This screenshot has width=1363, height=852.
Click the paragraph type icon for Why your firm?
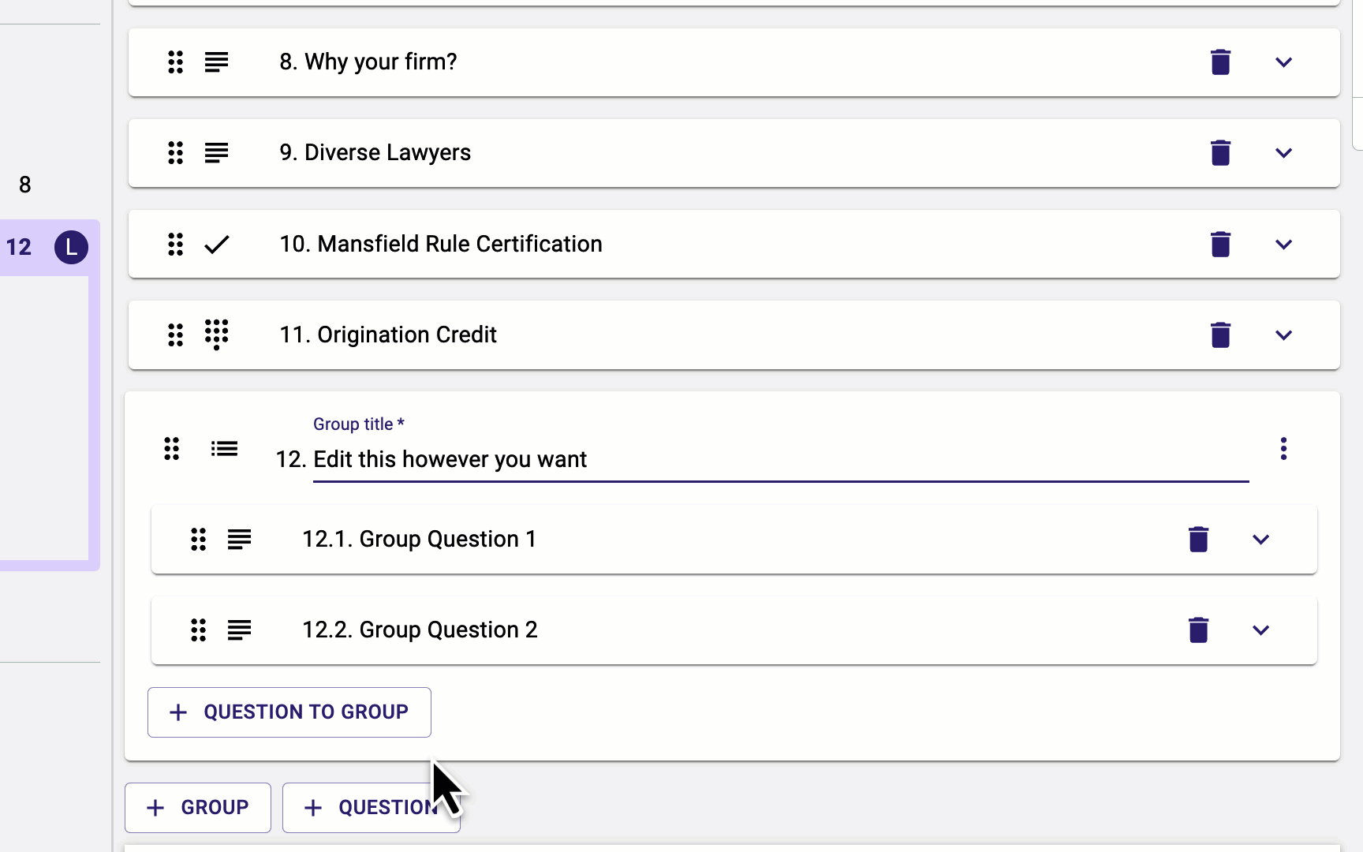coord(216,62)
